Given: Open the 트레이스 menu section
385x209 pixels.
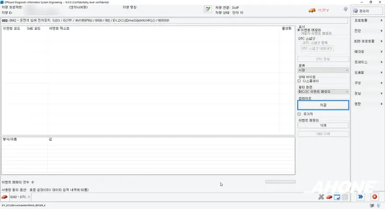Looking at the screenshot, I should click(367, 62).
